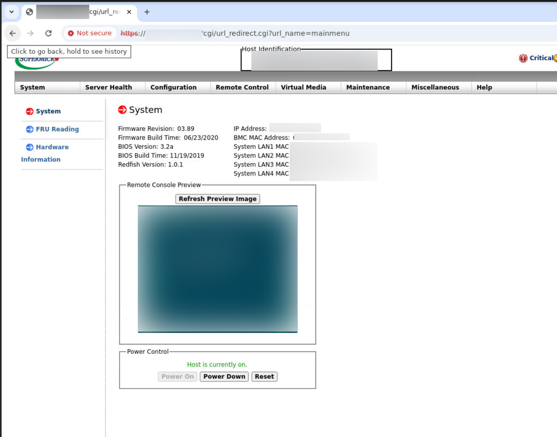Click the browser forward arrow
557x437 pixels.
pos(30,33)
